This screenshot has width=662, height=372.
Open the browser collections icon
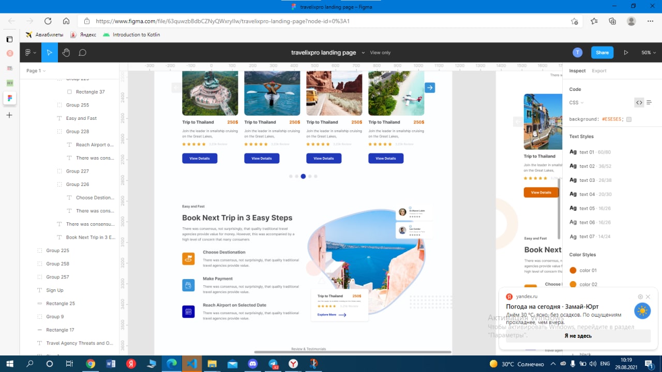(612, 21)
